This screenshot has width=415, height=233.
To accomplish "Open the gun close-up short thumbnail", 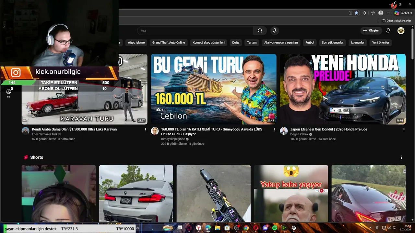I will (x=214, y=194).
